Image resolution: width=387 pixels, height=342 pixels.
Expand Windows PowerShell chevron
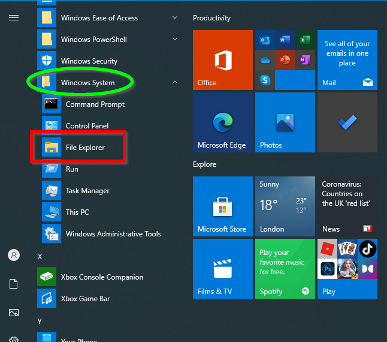click(175, 39)
